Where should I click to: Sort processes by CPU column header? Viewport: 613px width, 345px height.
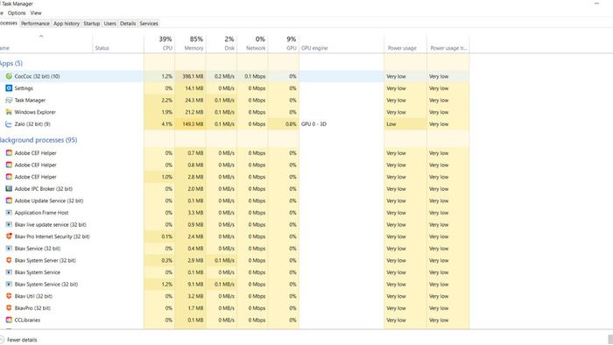[x=159, y=44]
